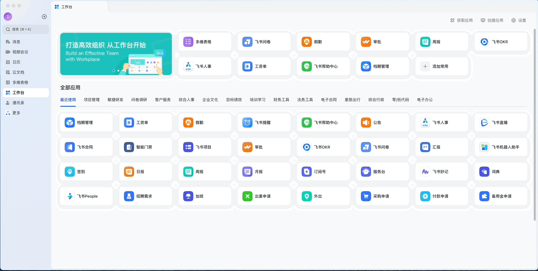Click the plus icon beside the avatar
This screenshot has width=538, height=271.
click(x=44, y=17)
